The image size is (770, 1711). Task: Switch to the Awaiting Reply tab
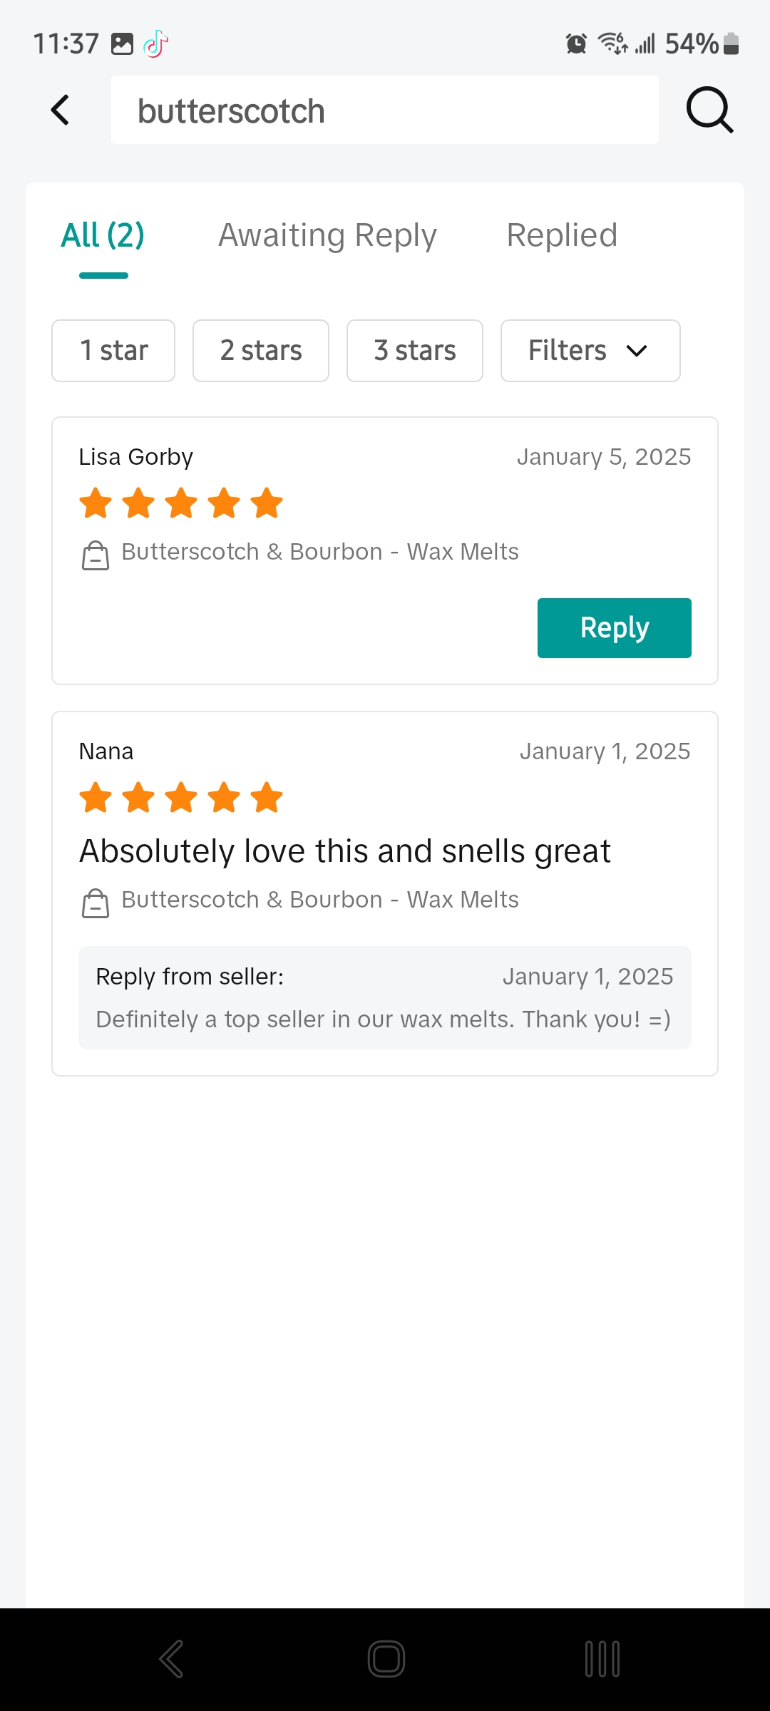point(327,235)
